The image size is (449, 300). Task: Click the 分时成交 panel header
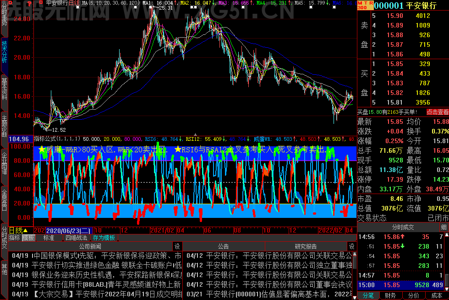coord(403,227)
